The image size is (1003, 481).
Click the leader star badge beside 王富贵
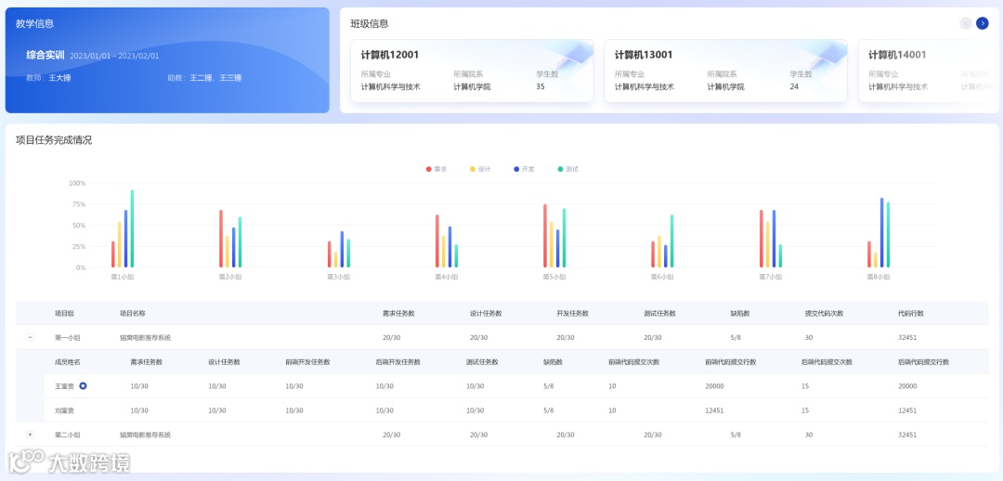(83, 385)
